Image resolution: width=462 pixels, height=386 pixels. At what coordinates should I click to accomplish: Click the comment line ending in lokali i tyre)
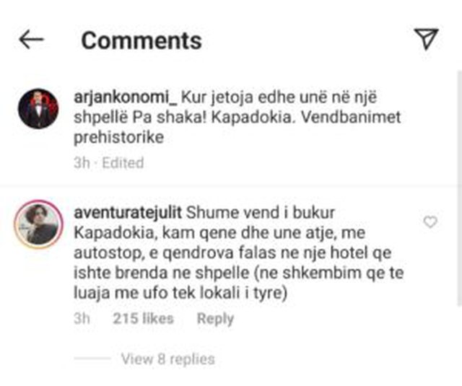pyautogui.click(x=180, y=293)
